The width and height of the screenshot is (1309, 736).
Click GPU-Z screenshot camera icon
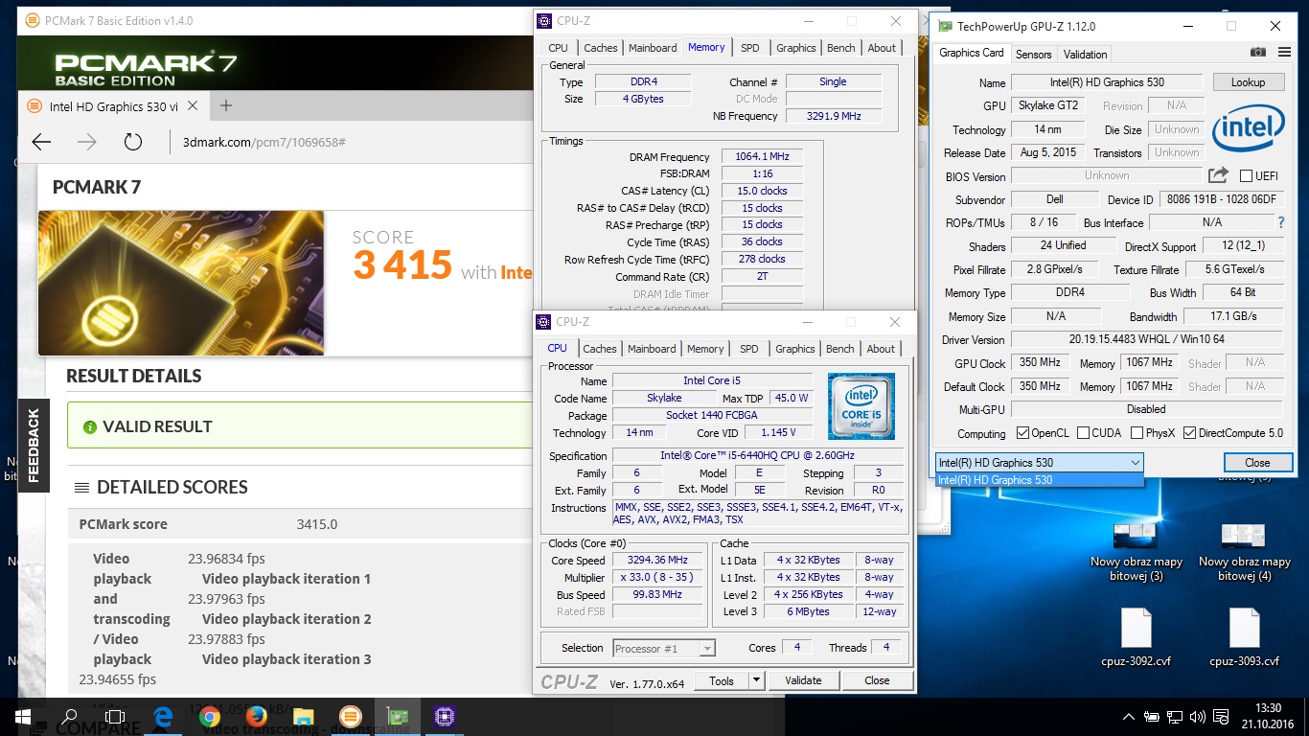pyautogui.click(x=1258, y=53)
